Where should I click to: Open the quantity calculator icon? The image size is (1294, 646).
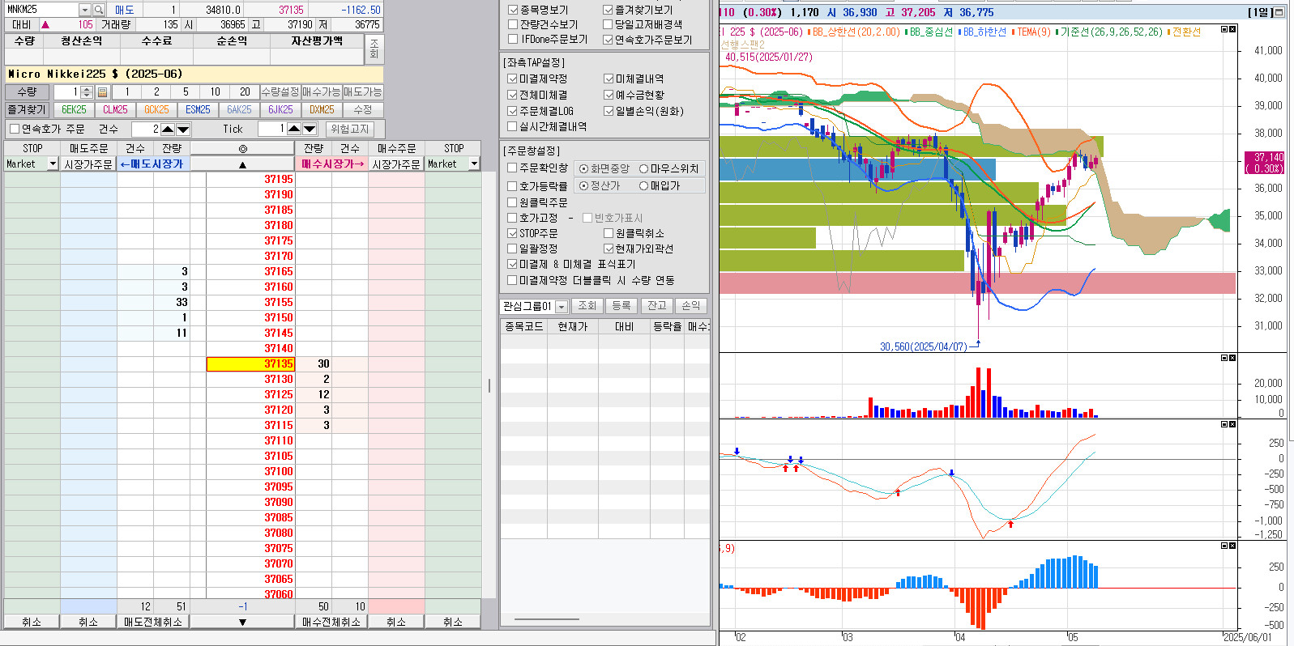(x=102, y=92)
